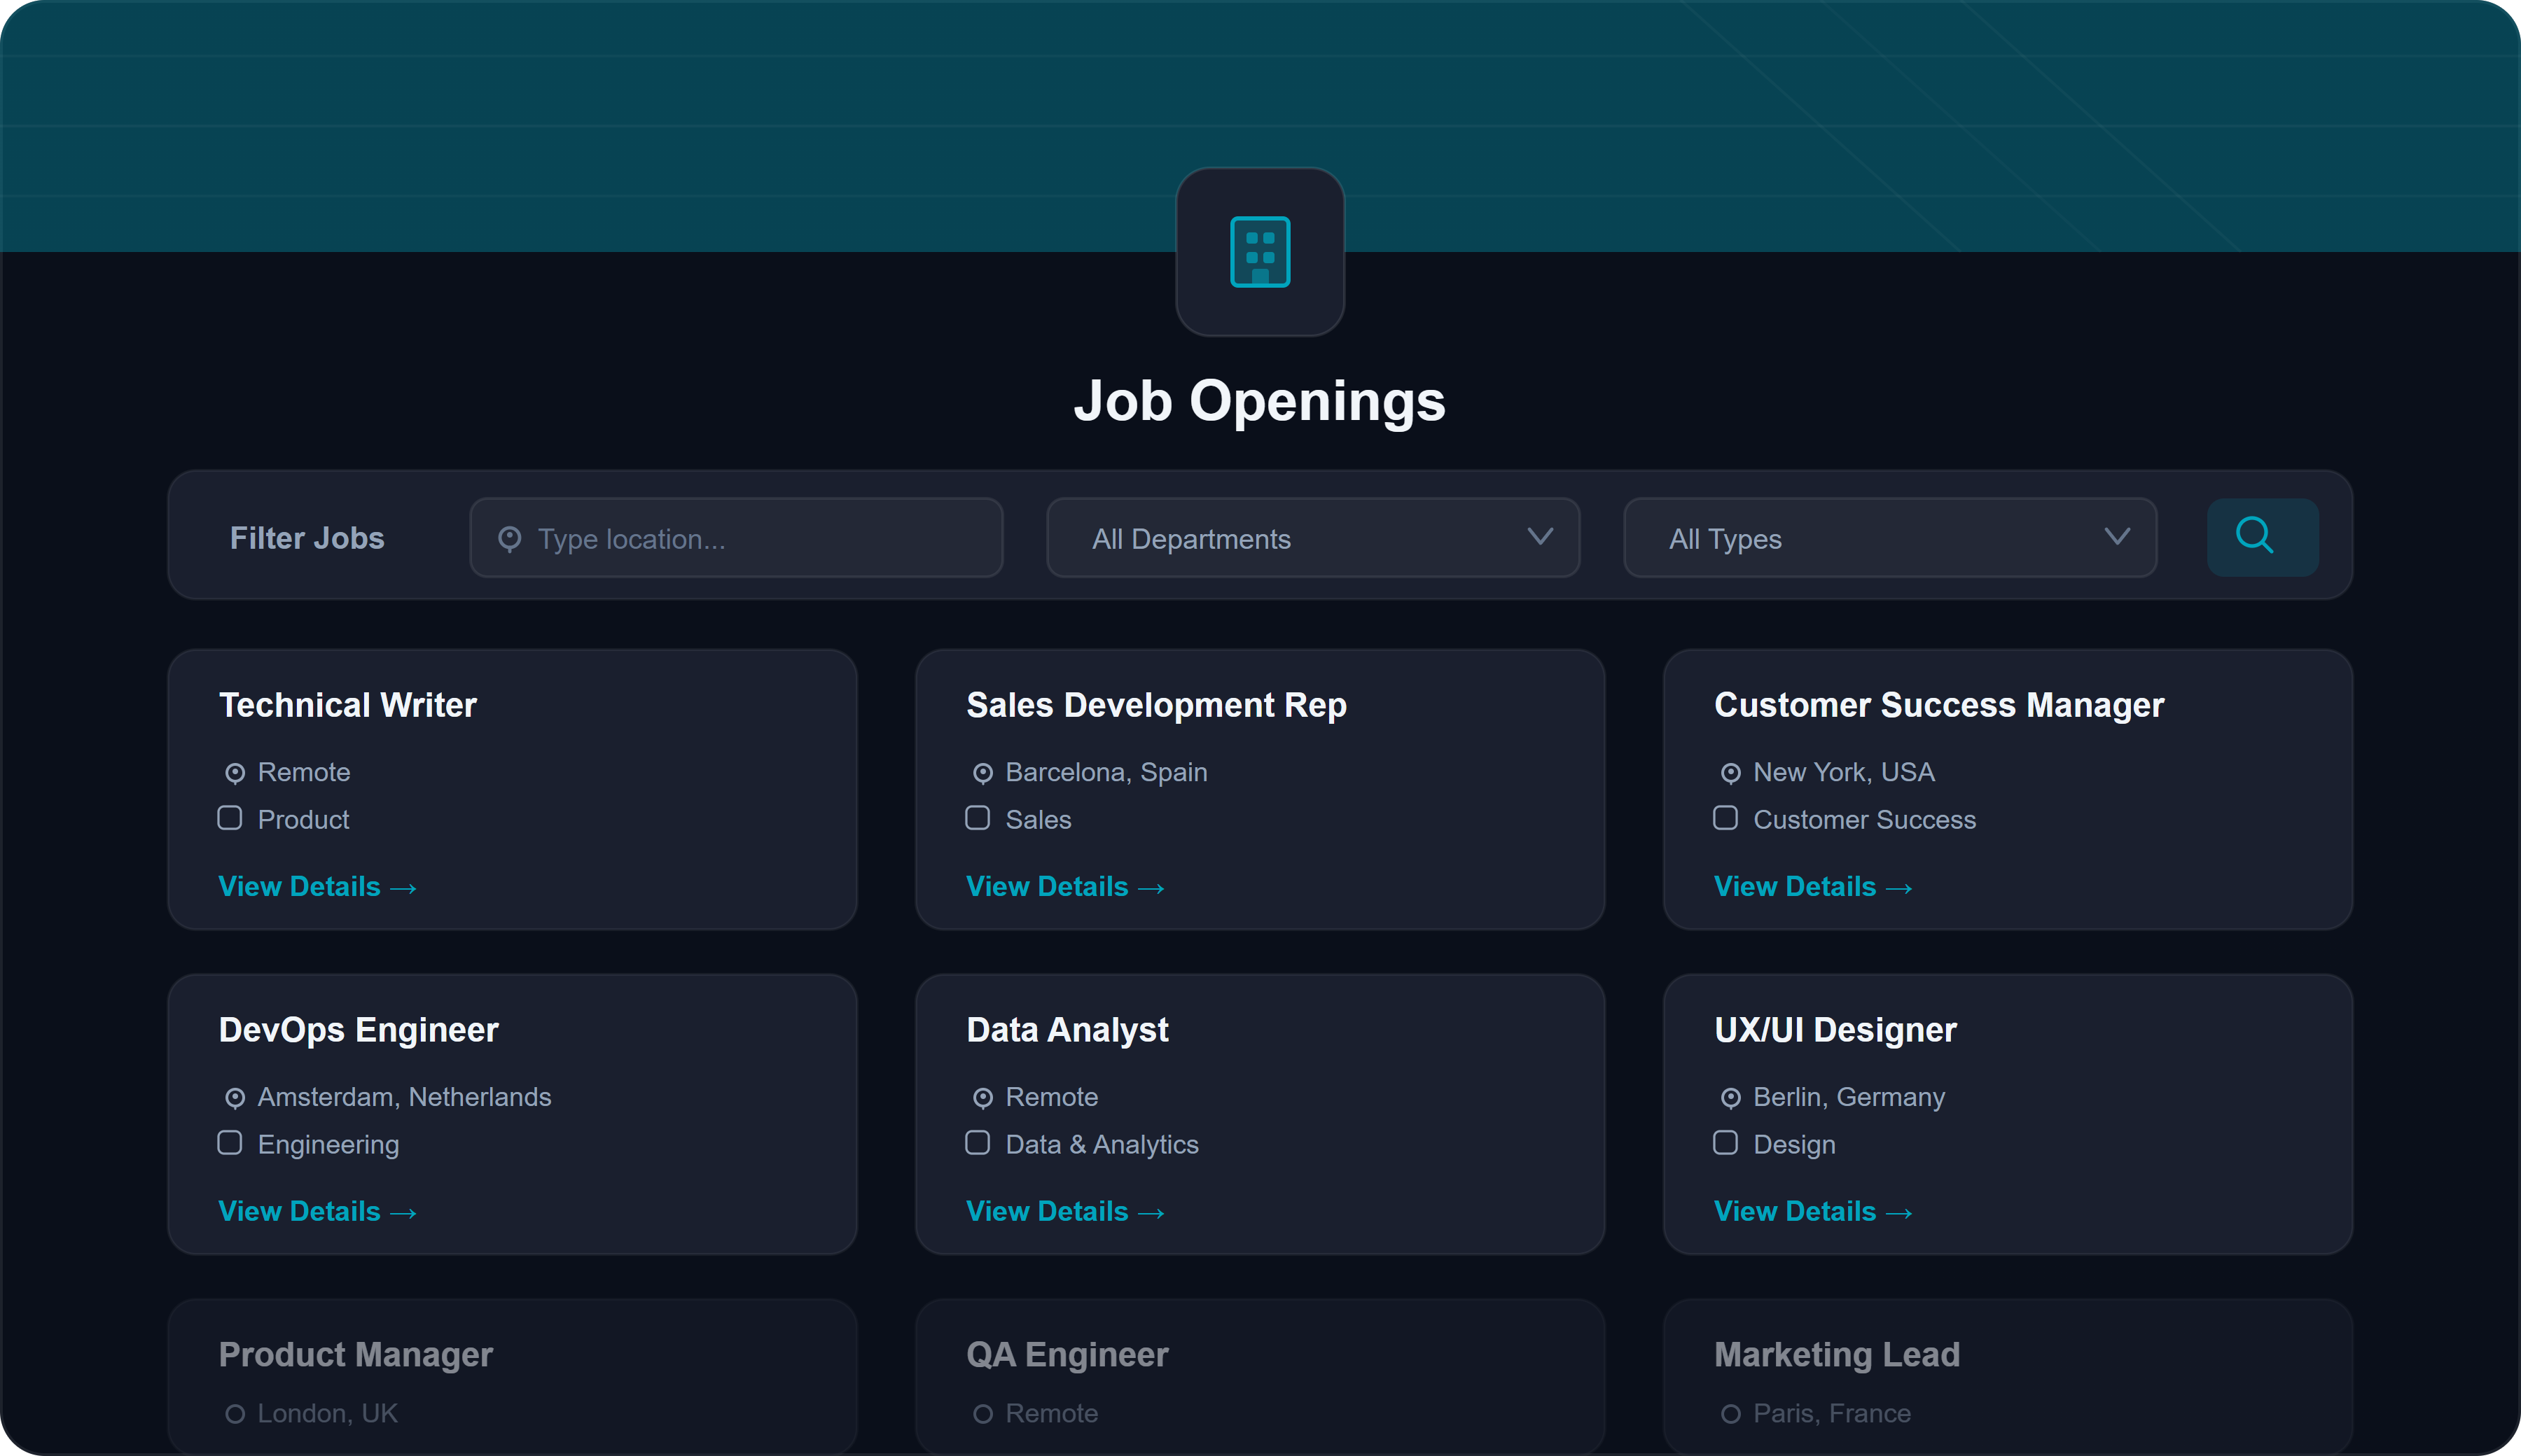Click the Product Manager job title
This screenshot has height=1456, width=2521.
356,1355
